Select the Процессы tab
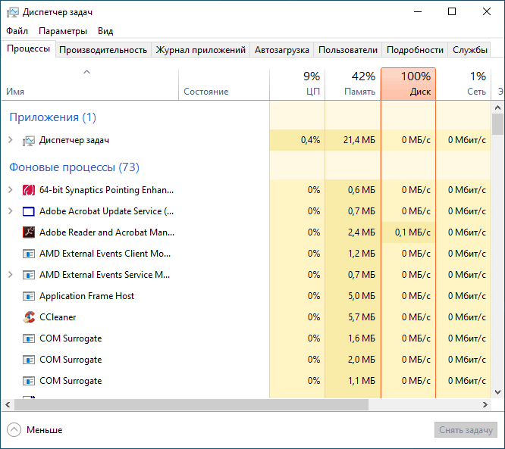This screenshot has height=449, width=505. [28, 49]
